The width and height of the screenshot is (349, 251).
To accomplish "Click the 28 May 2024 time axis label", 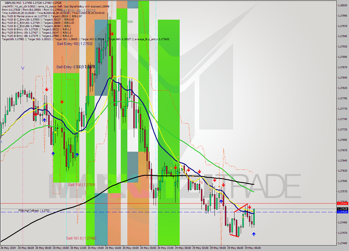I will click(x=8, y=248).
